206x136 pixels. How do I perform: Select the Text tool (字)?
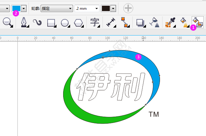click(95, 23)
